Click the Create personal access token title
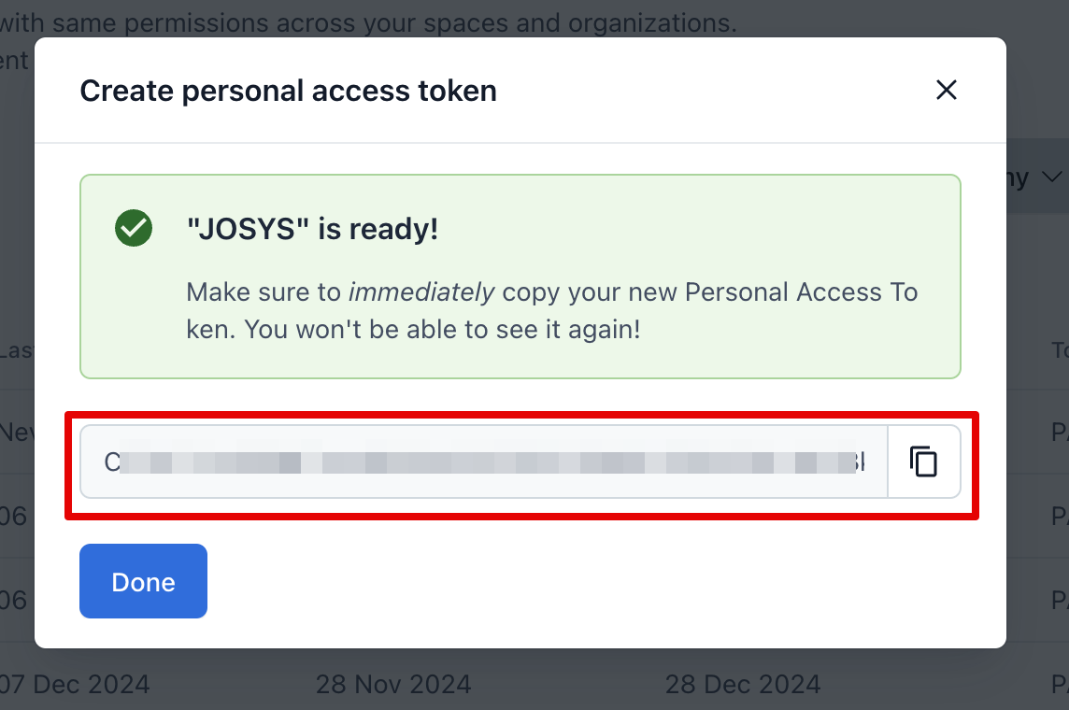 coord(288,91)
